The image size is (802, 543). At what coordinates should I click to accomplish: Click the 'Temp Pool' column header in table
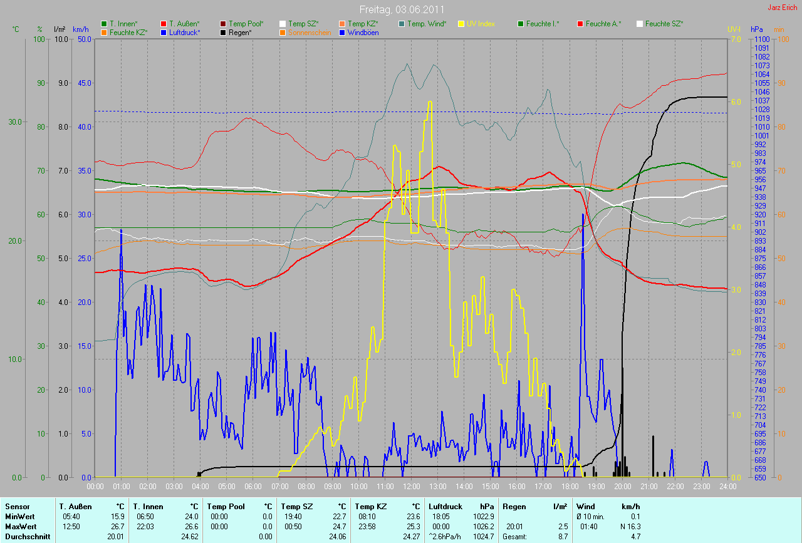(226, 506)
